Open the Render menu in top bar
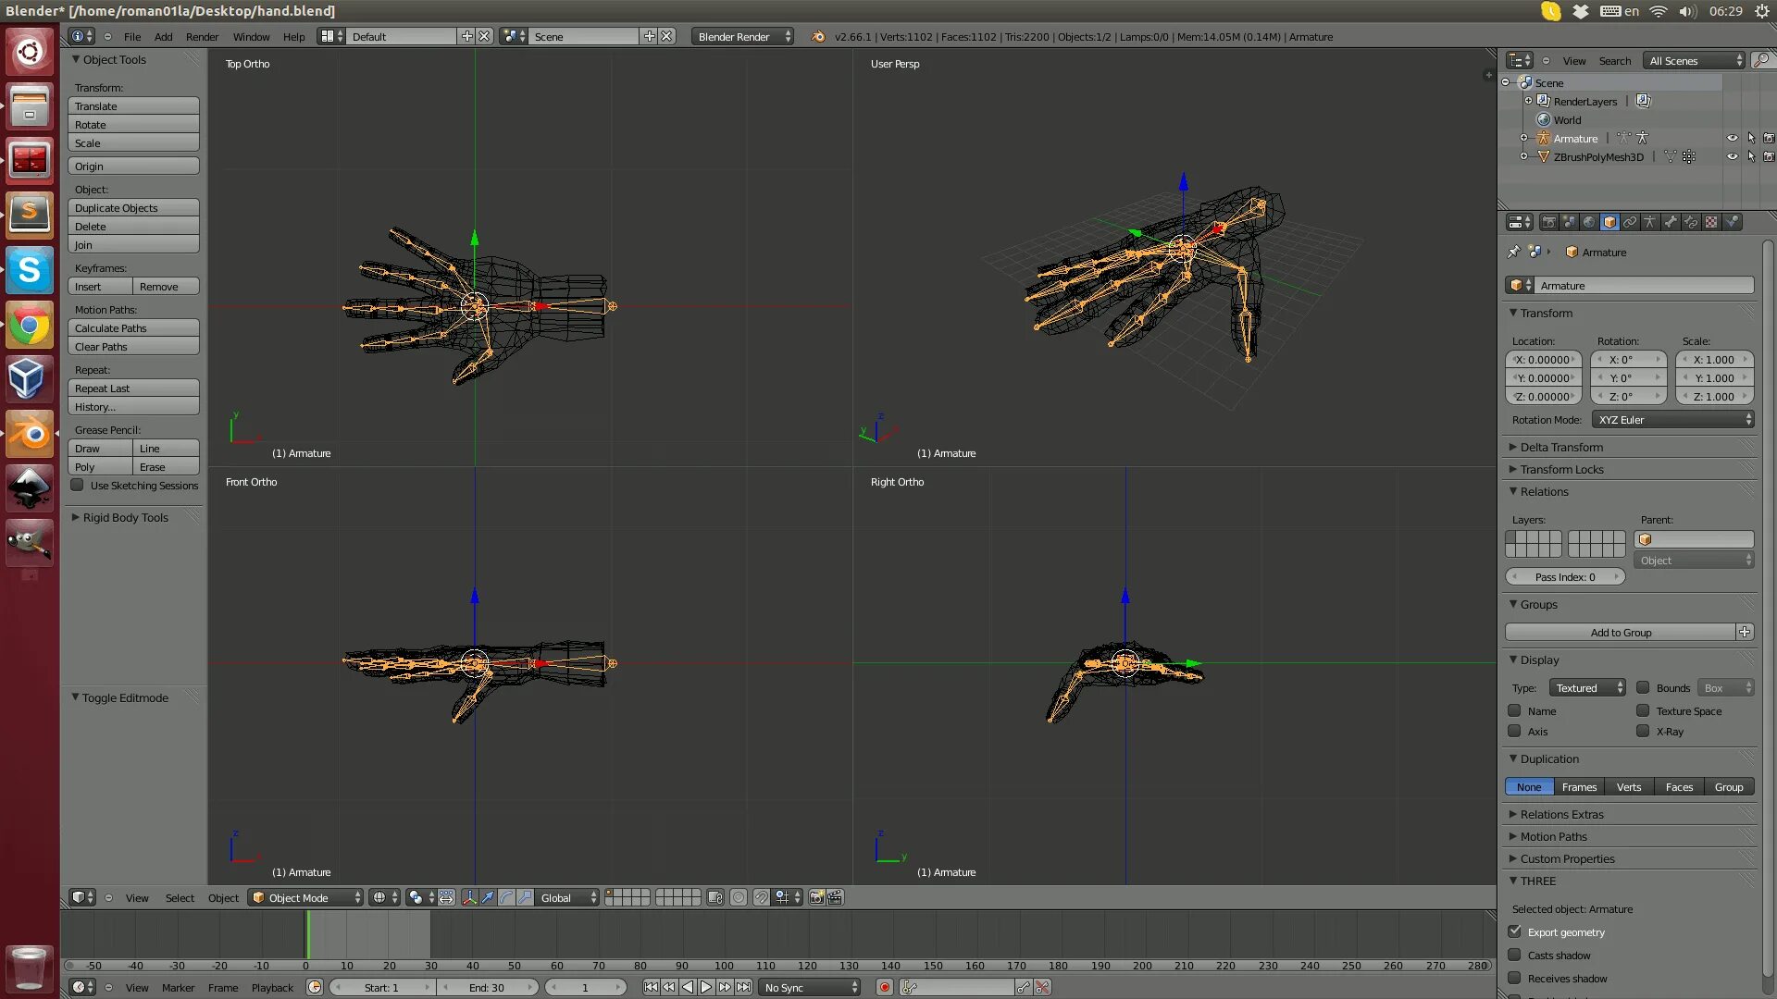The image size is (1777, 999). point(202,37)
